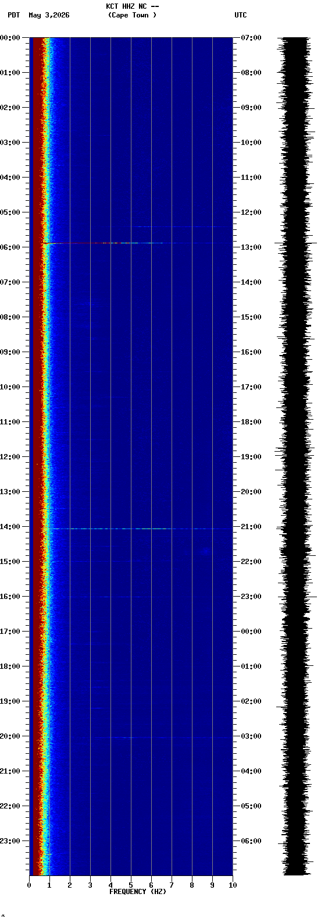Click the UTC timezone label
The image size is (321, 922).
tap(241, 15)
